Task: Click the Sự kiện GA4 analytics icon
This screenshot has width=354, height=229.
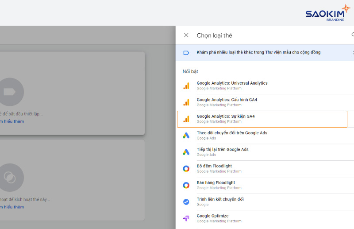Action: [x=186, y=119]
